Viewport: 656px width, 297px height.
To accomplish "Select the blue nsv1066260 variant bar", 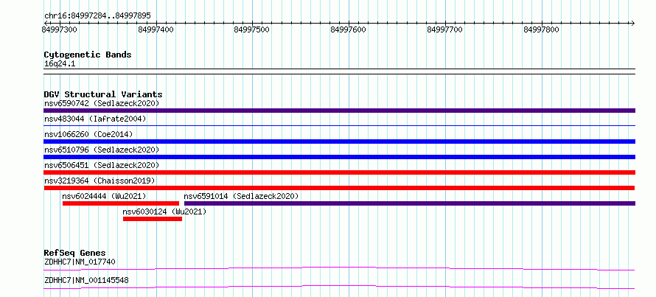I will [x=339, y=141].
